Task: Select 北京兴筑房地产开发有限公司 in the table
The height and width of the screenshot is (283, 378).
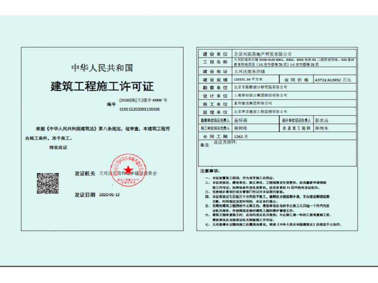Action: tap(262, 54)
